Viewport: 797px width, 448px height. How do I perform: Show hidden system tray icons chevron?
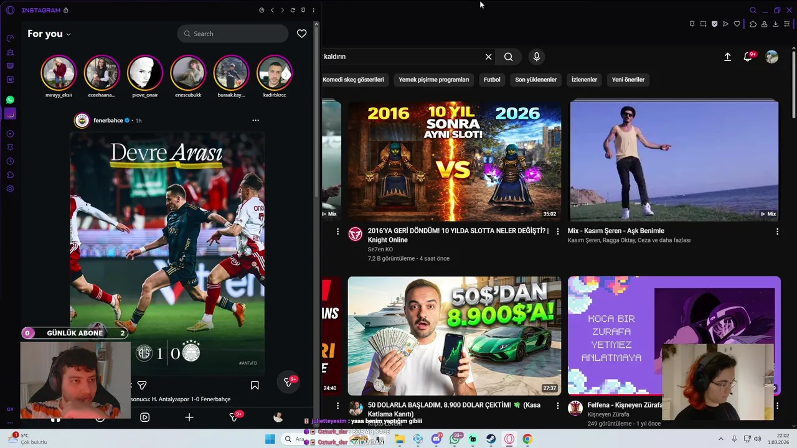[x=721, y=439]
